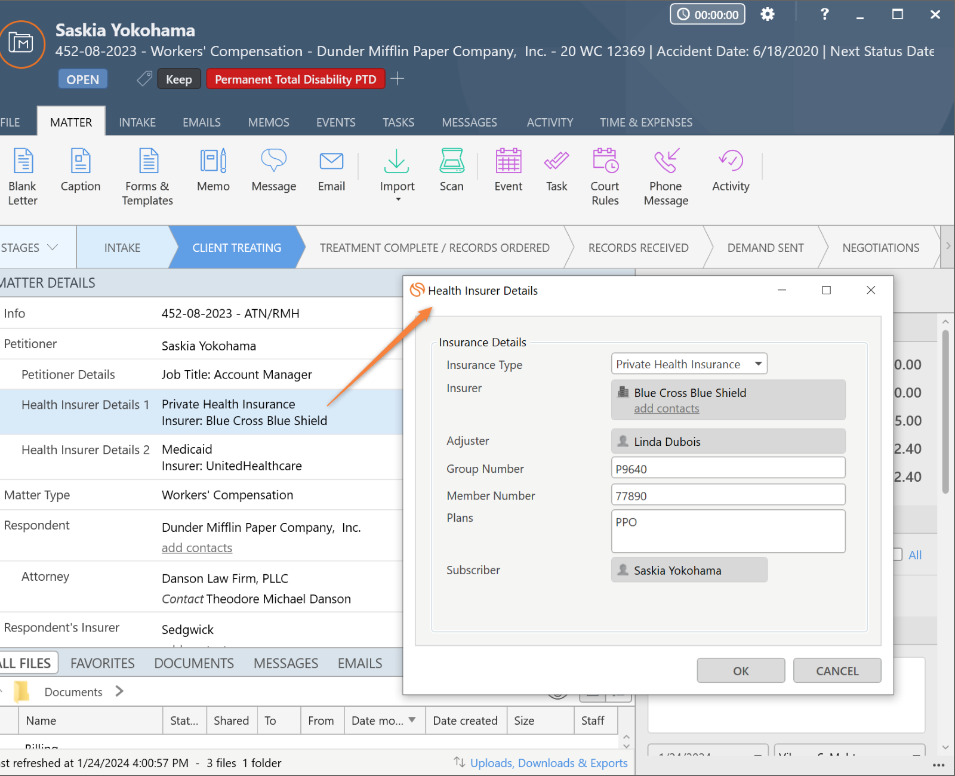Click the OPEN status button
This screenshot has height=776, width=955.
(83, 79)
